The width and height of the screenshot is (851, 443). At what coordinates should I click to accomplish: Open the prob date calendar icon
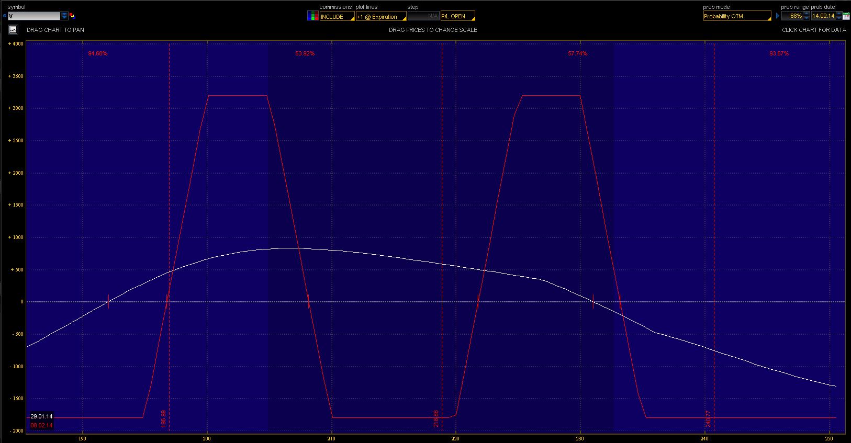pos(846,16)
